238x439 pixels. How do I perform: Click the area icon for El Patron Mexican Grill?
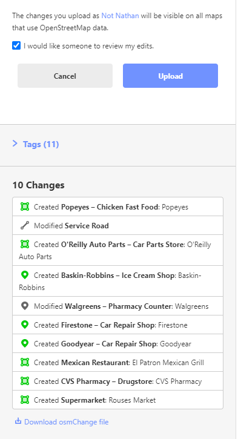coord(25,362)
